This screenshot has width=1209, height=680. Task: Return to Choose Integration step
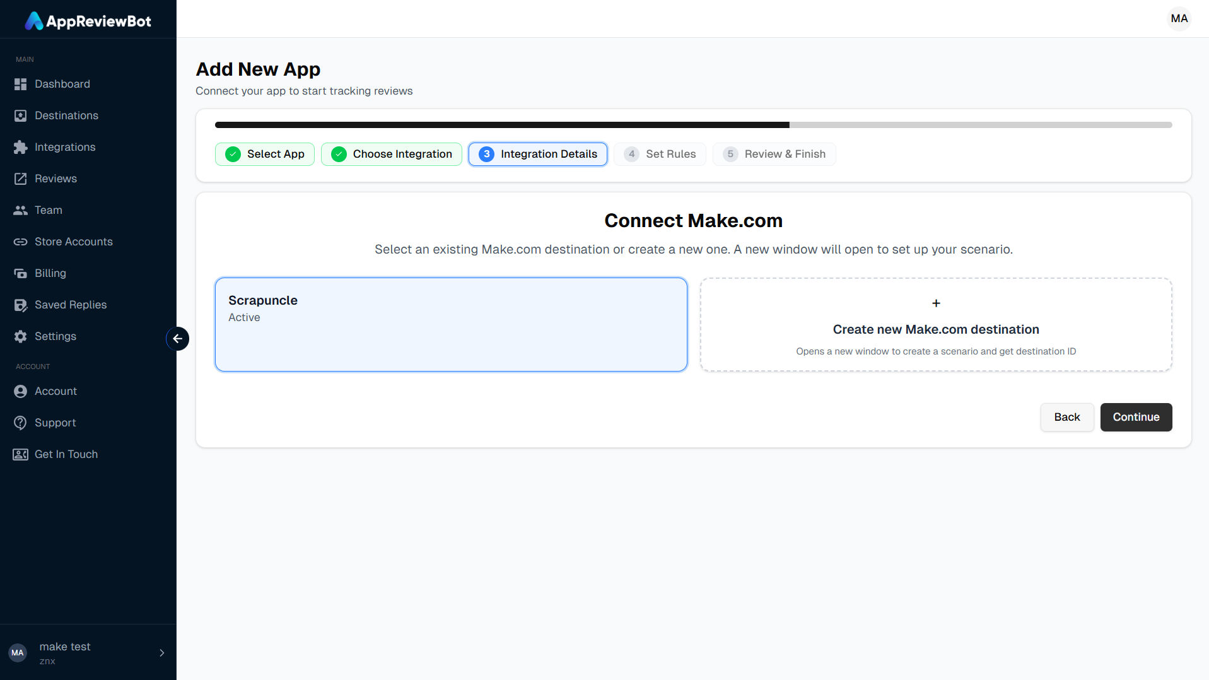pos(392,154)
